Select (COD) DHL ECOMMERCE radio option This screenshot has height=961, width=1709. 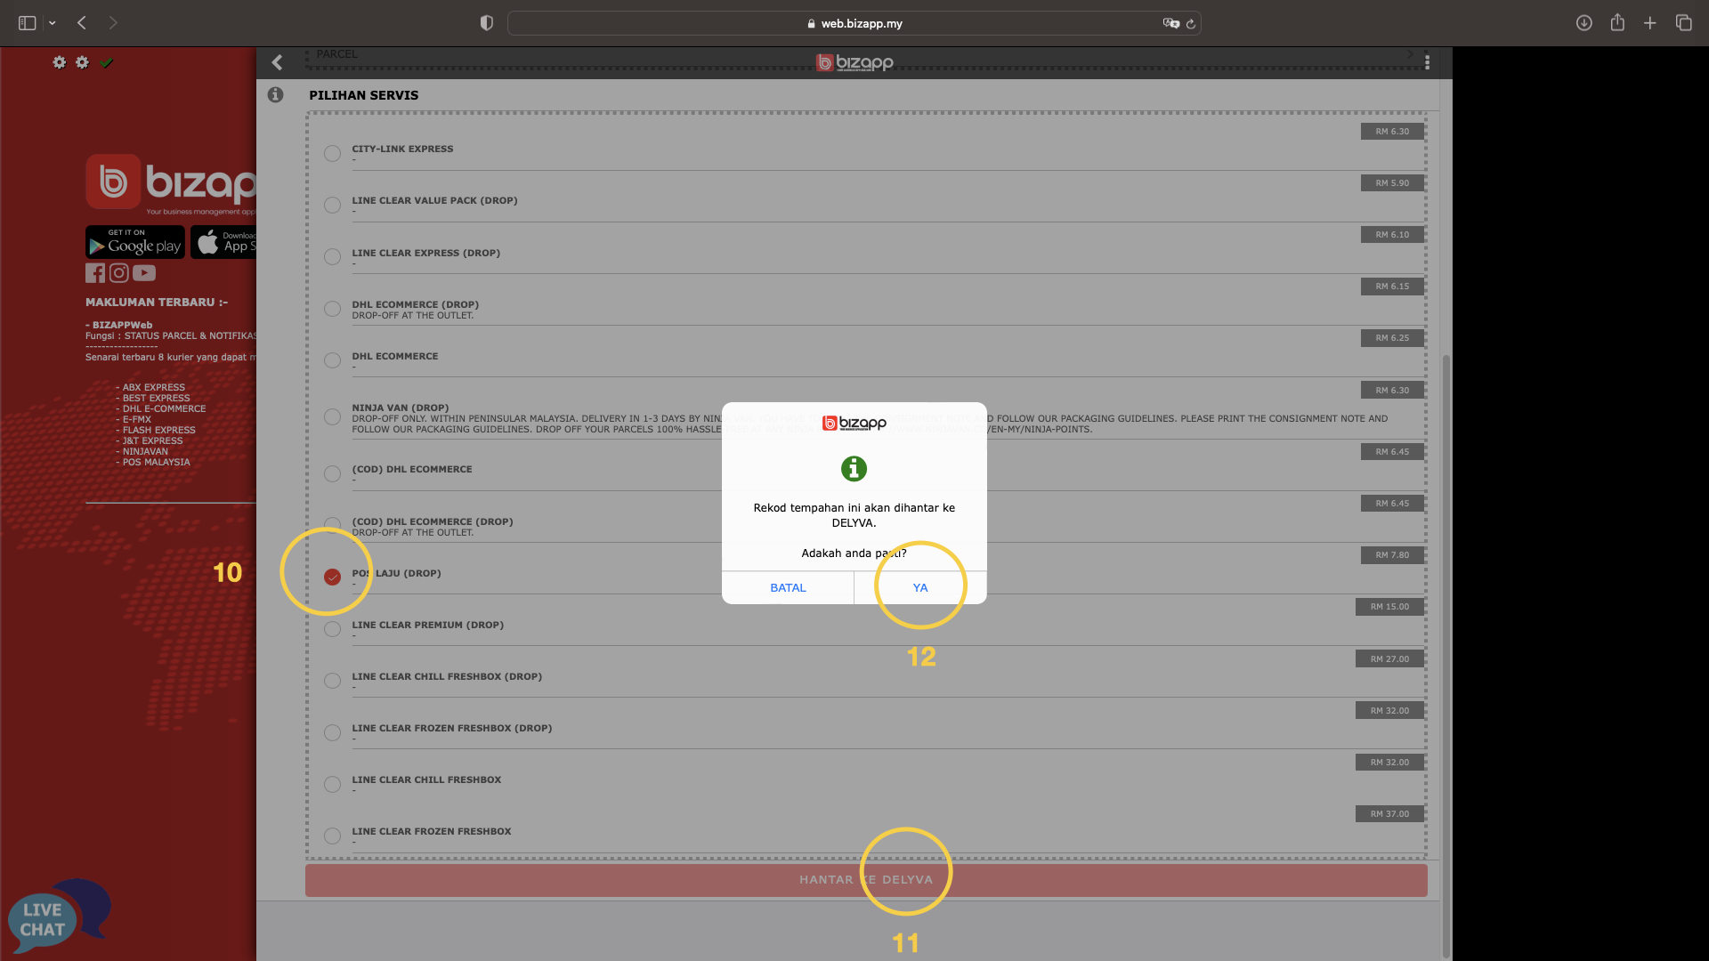[332, 473]
